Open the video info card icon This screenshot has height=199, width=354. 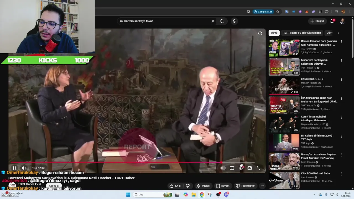(x=260, y=33)
